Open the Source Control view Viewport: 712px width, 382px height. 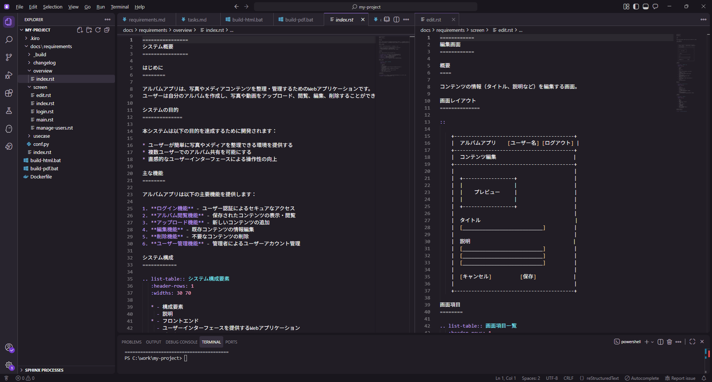click(x=9, y=57)
